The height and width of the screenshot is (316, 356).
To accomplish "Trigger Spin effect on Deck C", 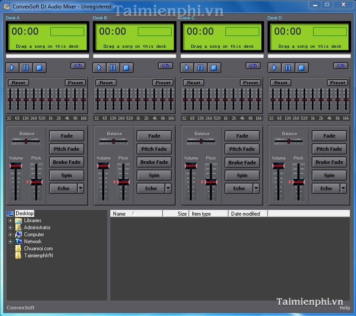I will 242,176.
